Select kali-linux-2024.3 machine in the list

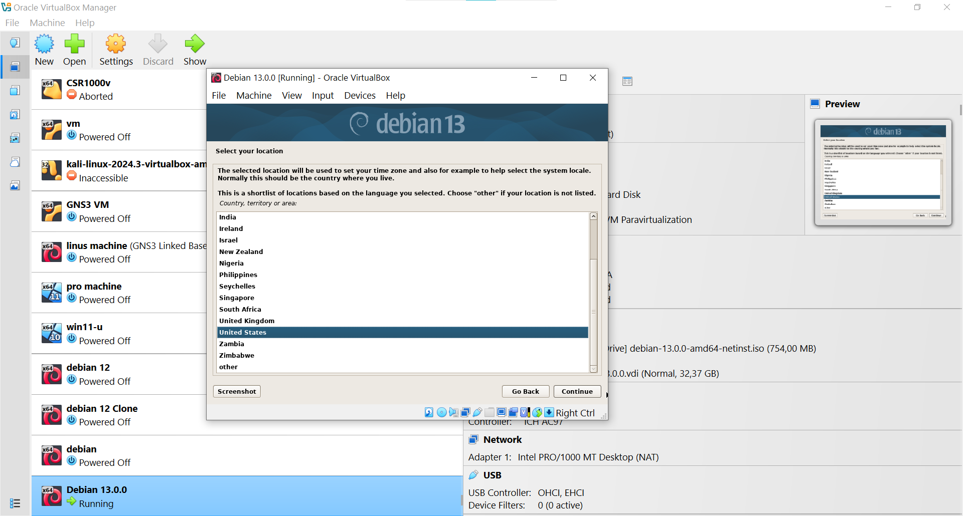(119, 170)
